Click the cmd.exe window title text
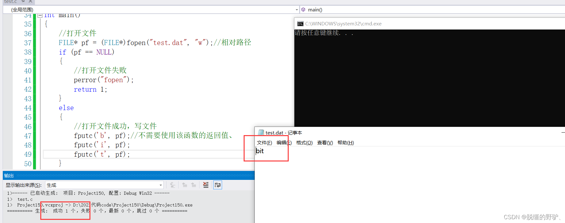Viewport: 565px width, 223px height. (343, 24)
